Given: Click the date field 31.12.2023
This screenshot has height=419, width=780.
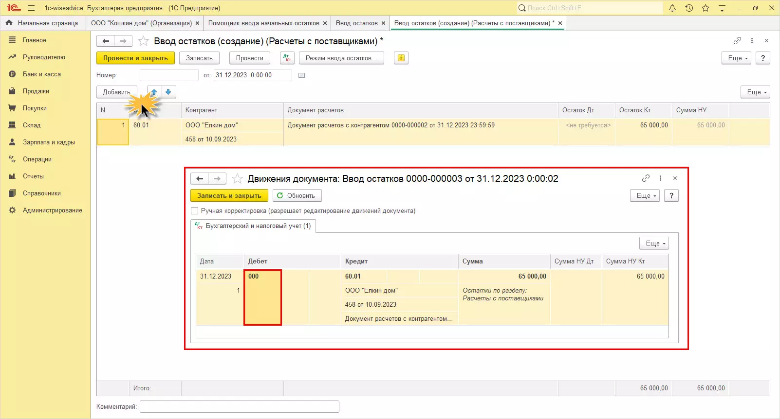Looking at the screenshot, I should point(253,75).
